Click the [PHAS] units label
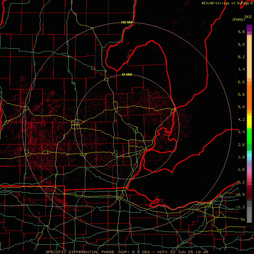 (238, 20)
